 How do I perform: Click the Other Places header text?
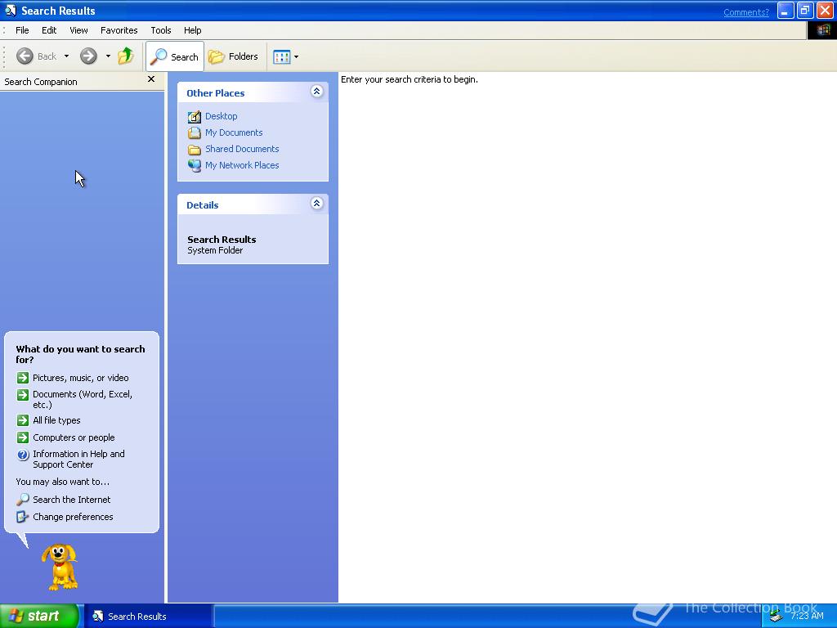point(215,93)
